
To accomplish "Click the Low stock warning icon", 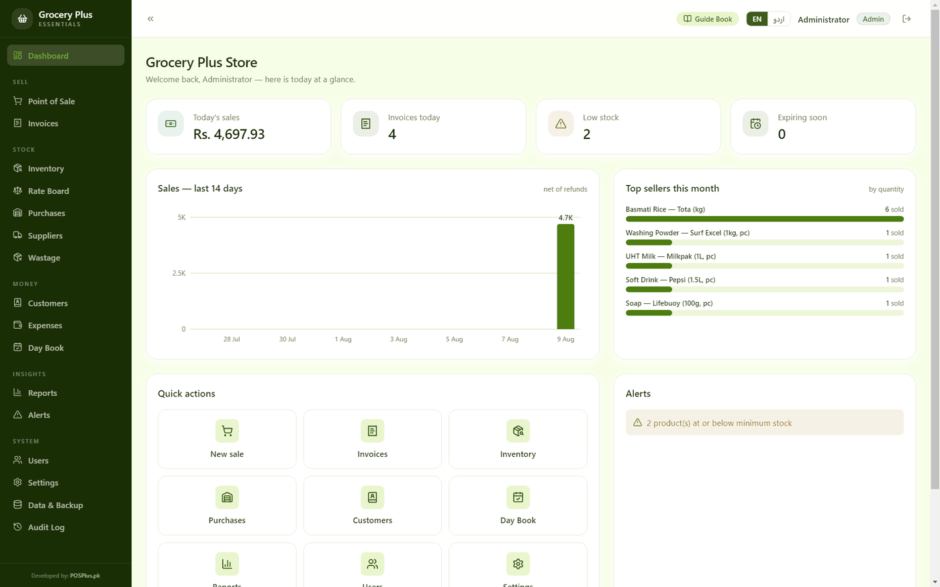I will pyautogui.click(x=561, y=123).
